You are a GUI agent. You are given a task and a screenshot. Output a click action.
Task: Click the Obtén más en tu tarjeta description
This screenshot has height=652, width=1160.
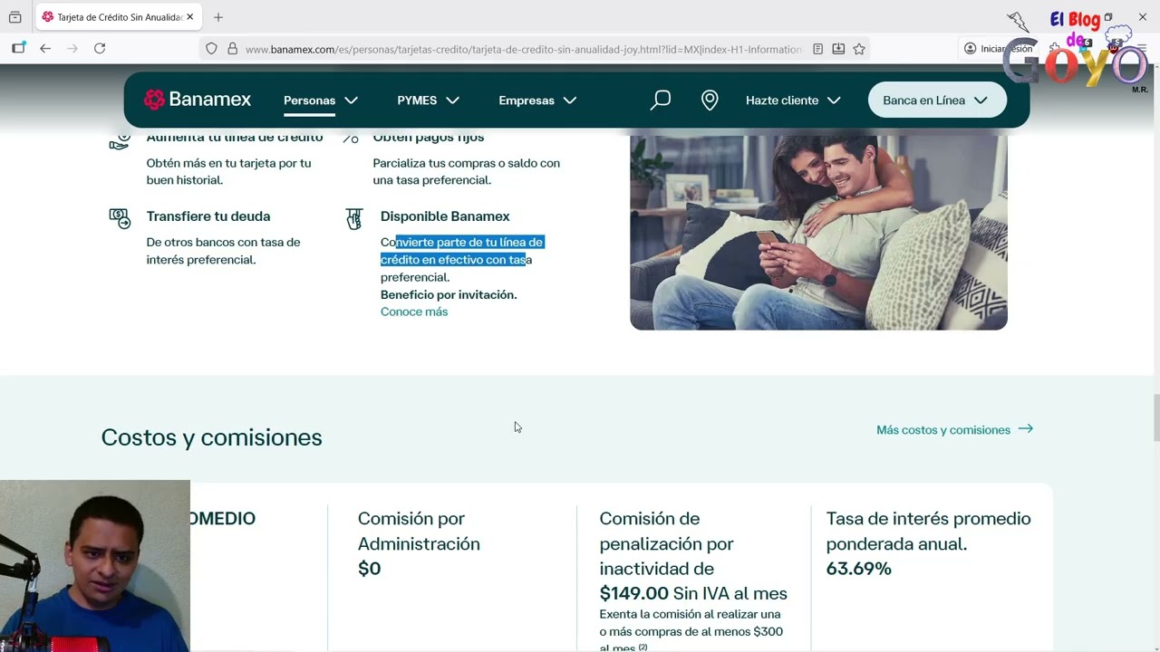(229, 172)
